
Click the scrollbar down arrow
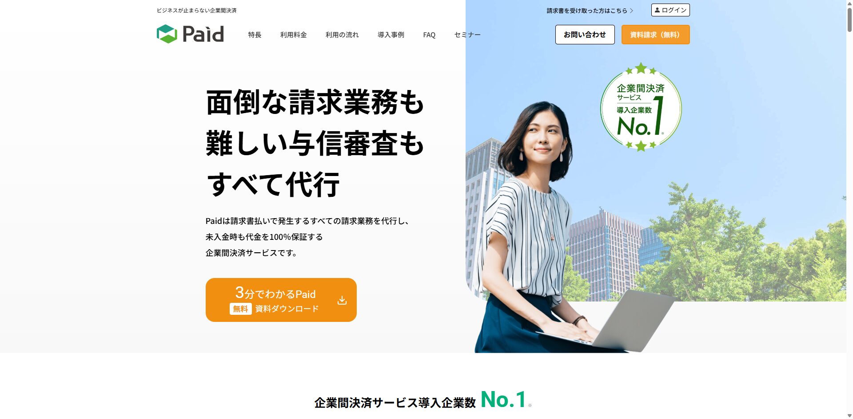tap(849, 415)
